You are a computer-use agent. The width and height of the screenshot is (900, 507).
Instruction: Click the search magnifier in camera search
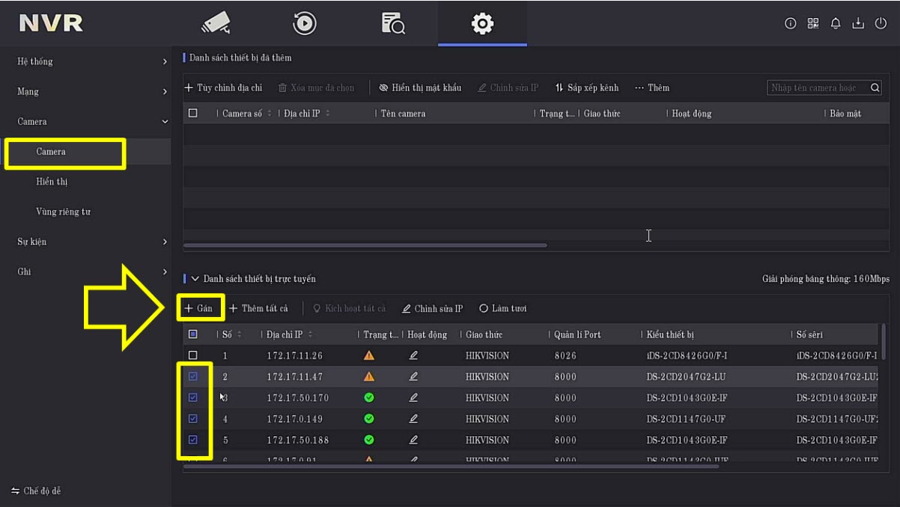click(875, 88)
